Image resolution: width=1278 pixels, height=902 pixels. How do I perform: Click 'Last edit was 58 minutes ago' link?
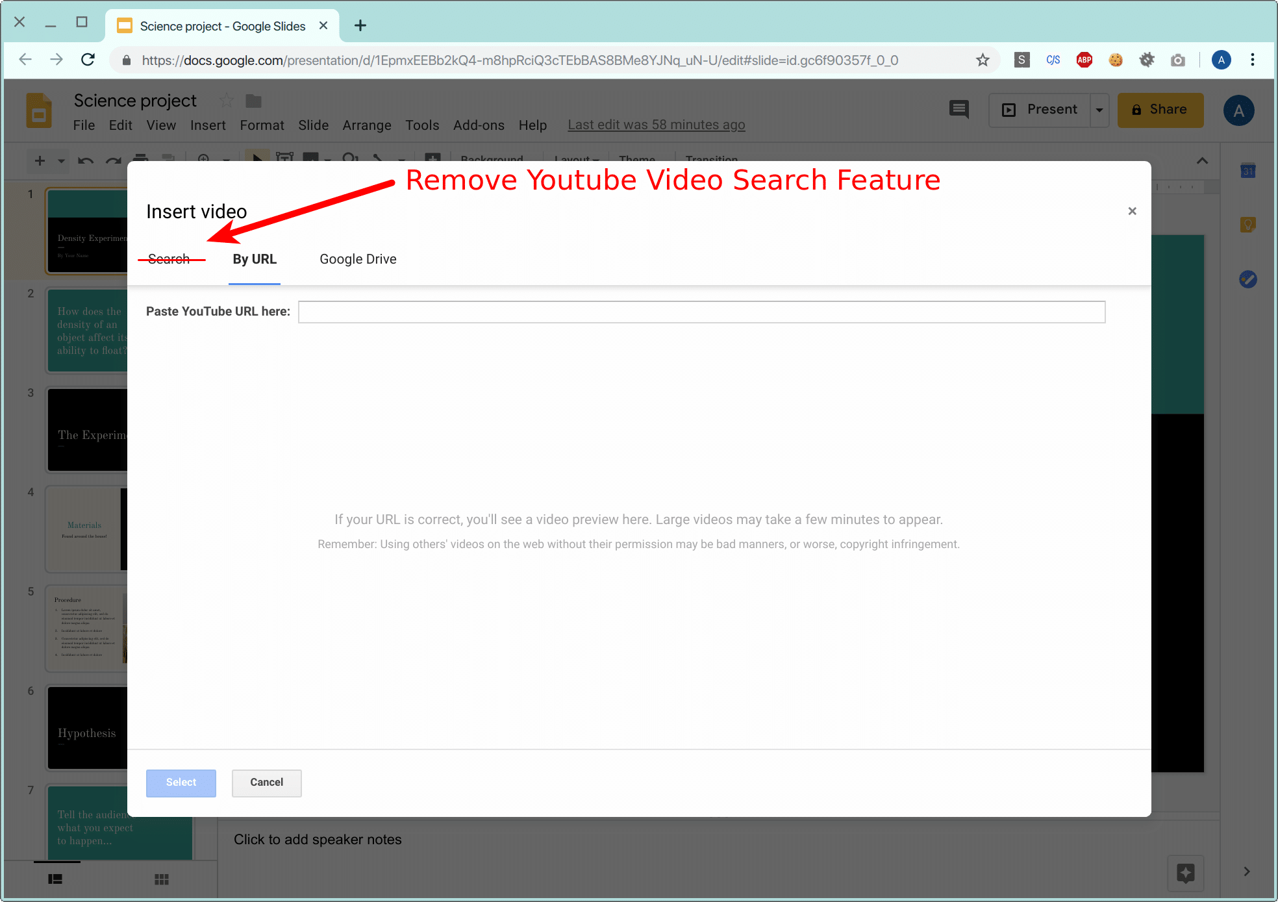point(657,125)
